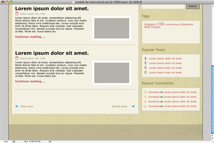Click the yellow minimize window button
Viewport: 214px width, 143px height.
tap(7, 2)
